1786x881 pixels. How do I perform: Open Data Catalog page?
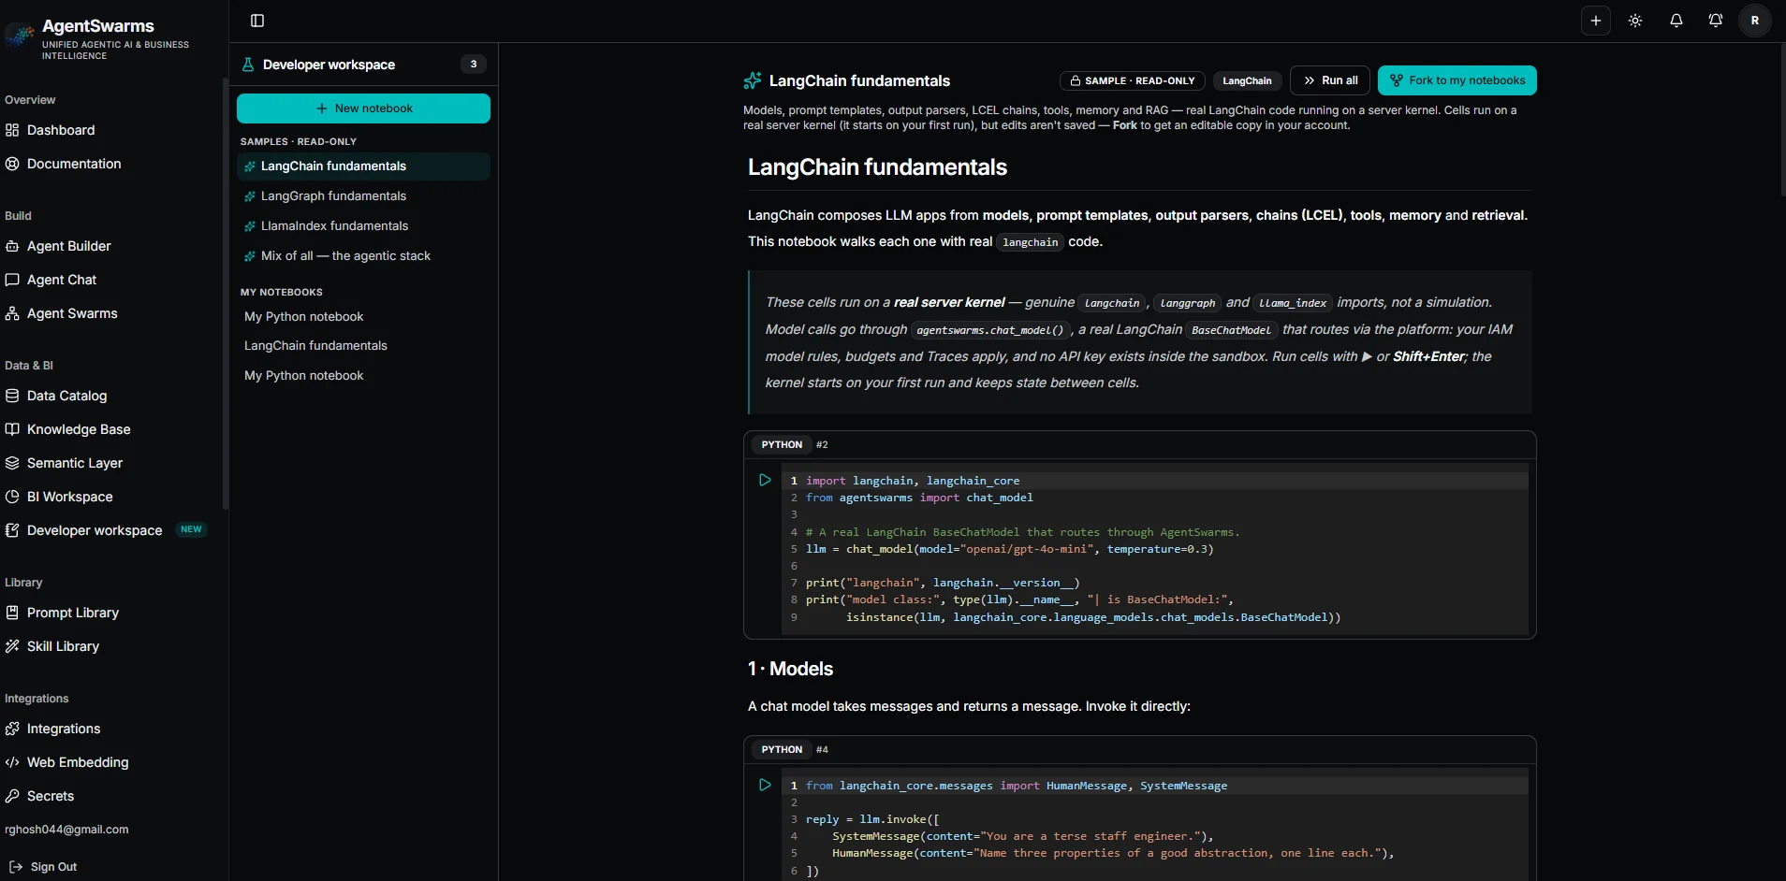66,396
